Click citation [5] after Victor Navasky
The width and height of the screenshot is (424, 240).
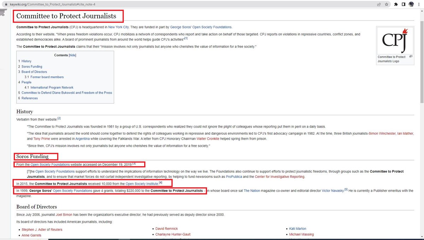pos(346,190)
